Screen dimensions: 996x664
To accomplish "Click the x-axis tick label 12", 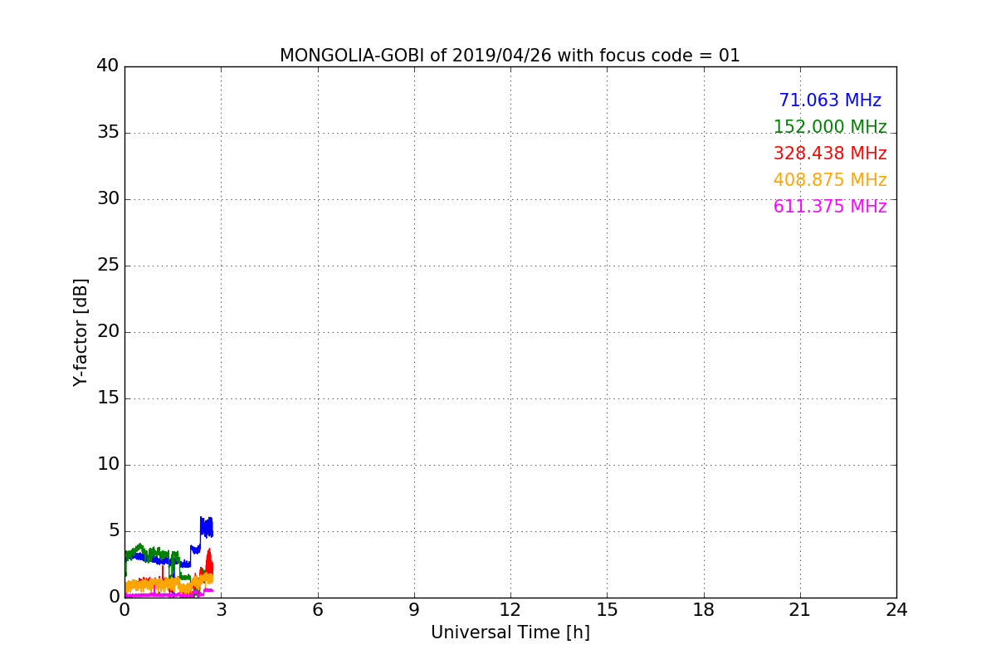I will (x=510, y=610).
